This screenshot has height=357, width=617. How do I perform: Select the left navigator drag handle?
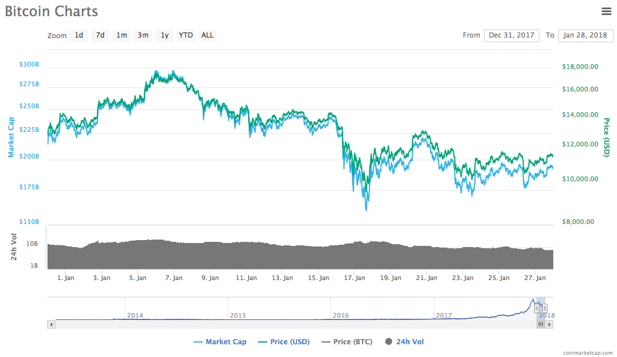[x=536, y=308]
